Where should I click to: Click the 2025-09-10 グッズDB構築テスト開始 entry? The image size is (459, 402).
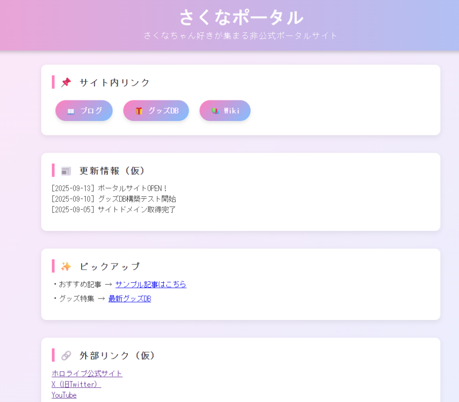point(114,199)
